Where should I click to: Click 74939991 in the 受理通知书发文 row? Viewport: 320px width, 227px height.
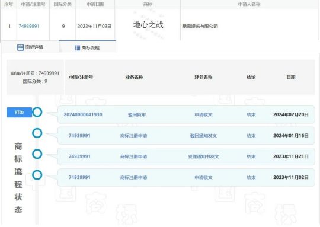pyautogui.click(x=79, y=156)
